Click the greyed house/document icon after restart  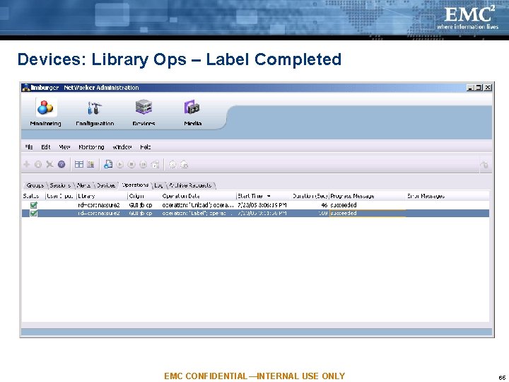pyautogui.click(x=155, y=164)
